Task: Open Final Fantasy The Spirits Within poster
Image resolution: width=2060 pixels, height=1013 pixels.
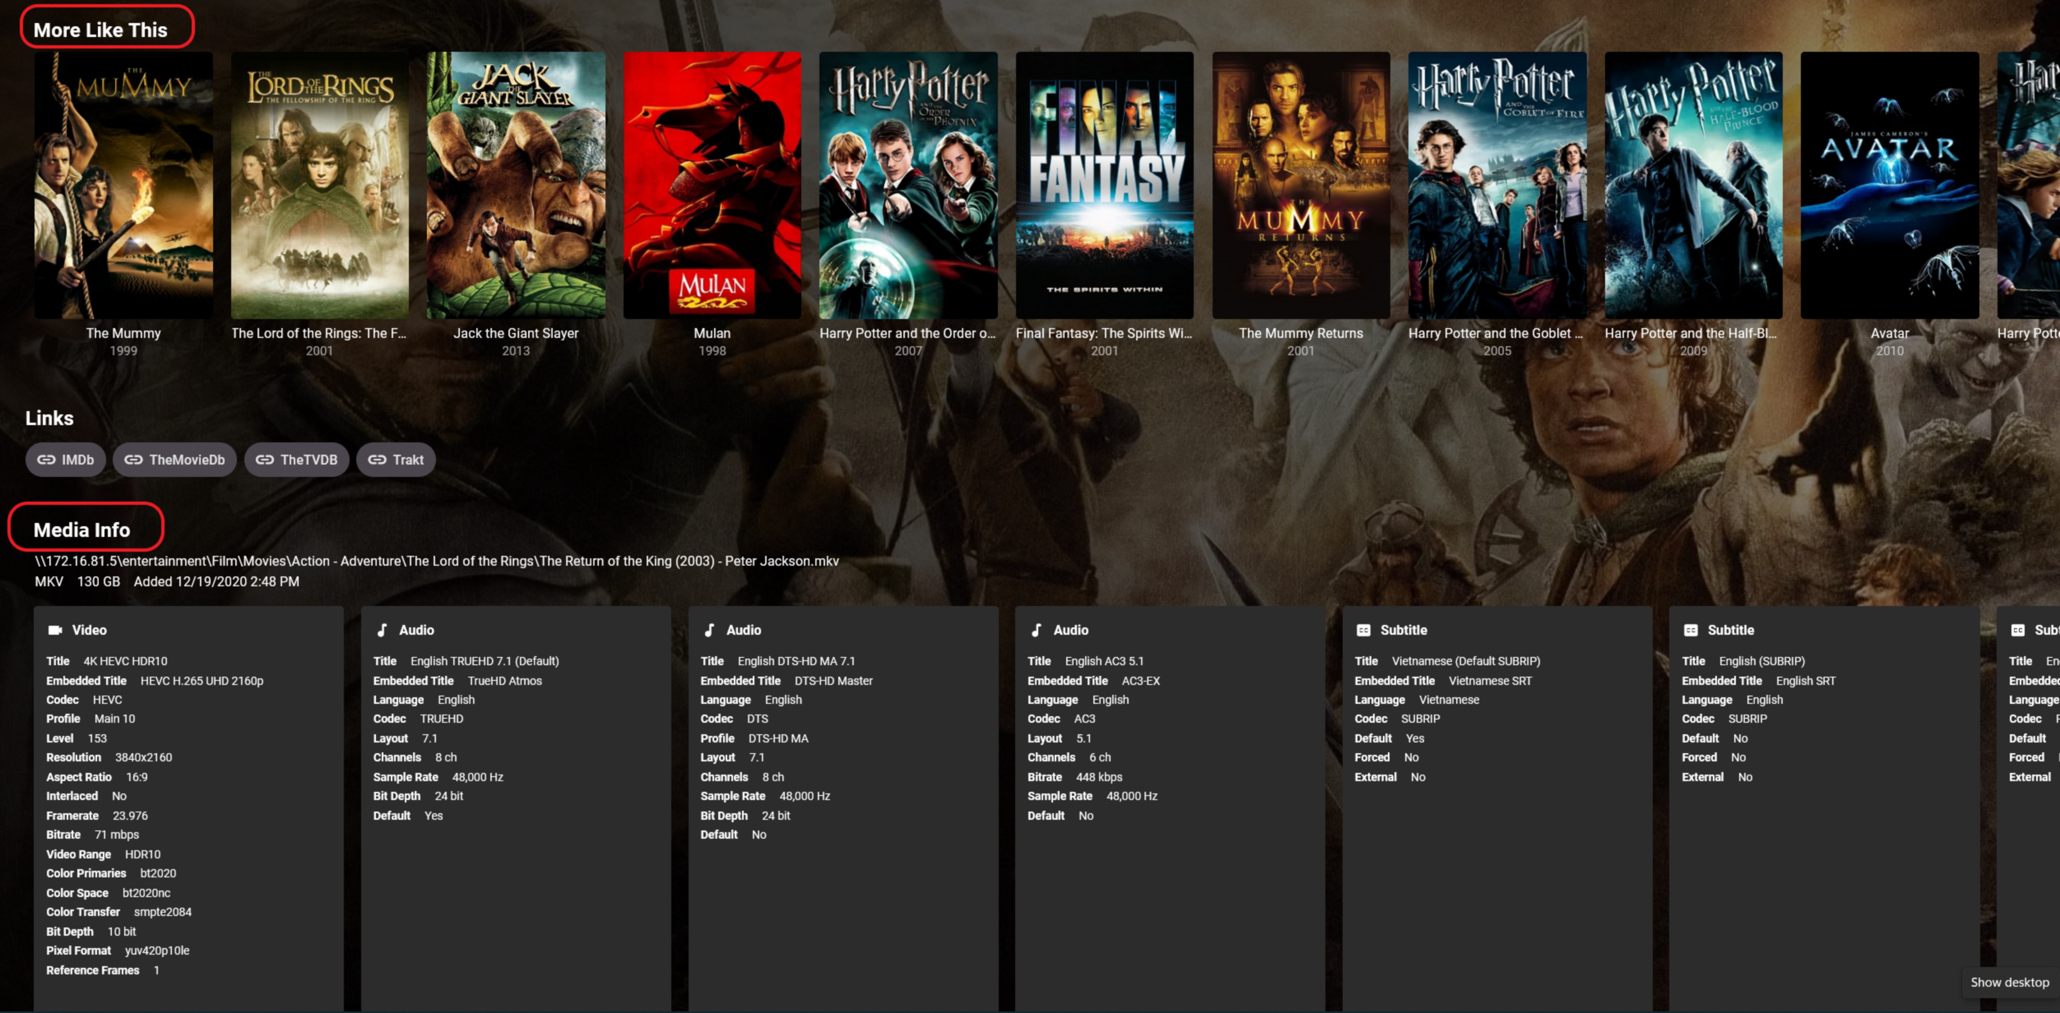Action: (1104, 185)
